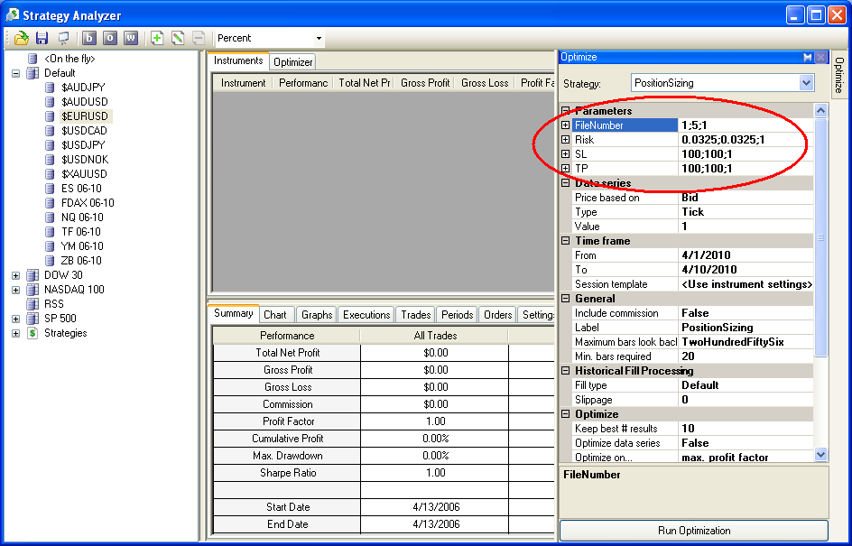Viewport: 852px width, 546px height.
Task: Expand the Risk parameter row
Action: (566, 140)
